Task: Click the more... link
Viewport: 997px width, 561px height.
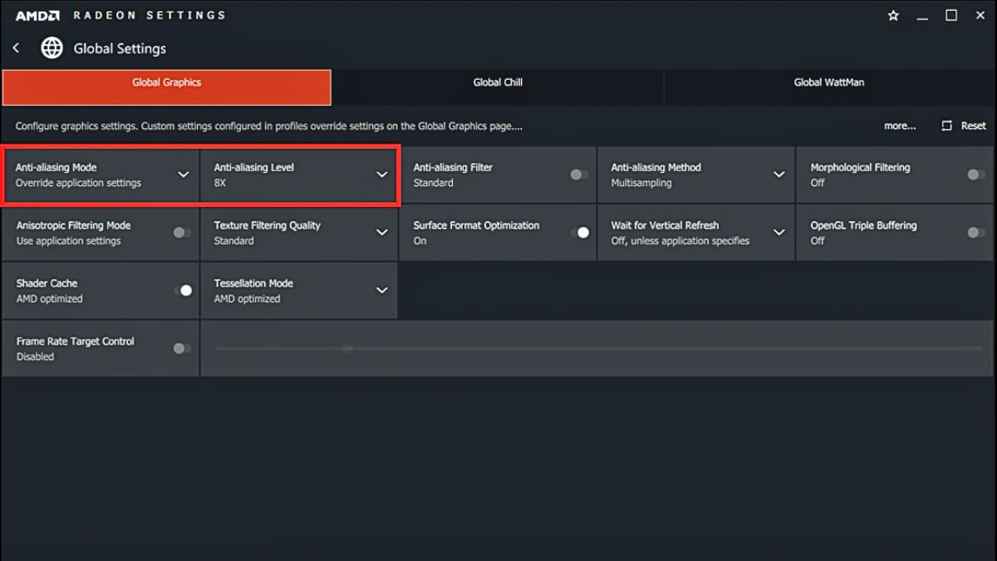Action: pos(900,125)
